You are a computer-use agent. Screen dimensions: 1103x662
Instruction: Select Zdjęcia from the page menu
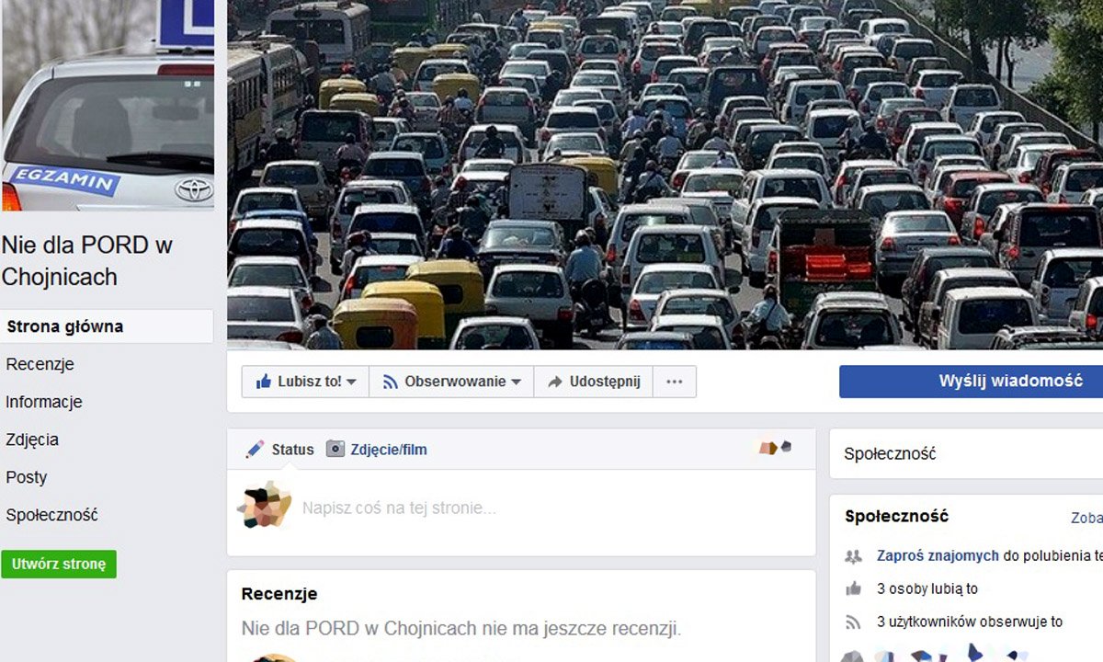coord(32,439)
